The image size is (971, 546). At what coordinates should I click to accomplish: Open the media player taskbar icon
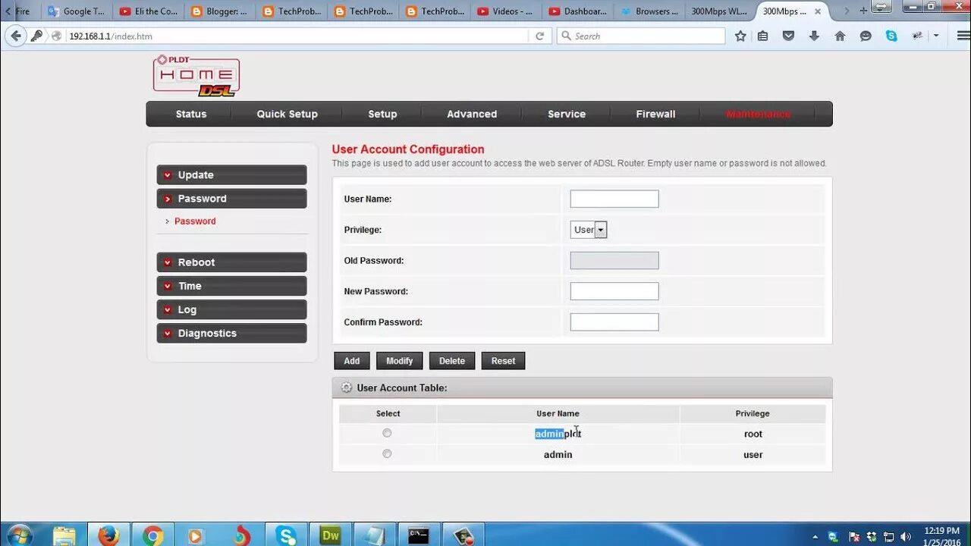(196, 535)
